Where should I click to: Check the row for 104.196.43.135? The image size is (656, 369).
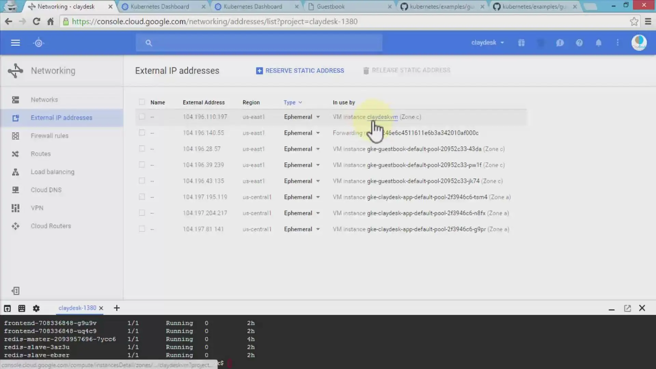[x=142, y=181]
